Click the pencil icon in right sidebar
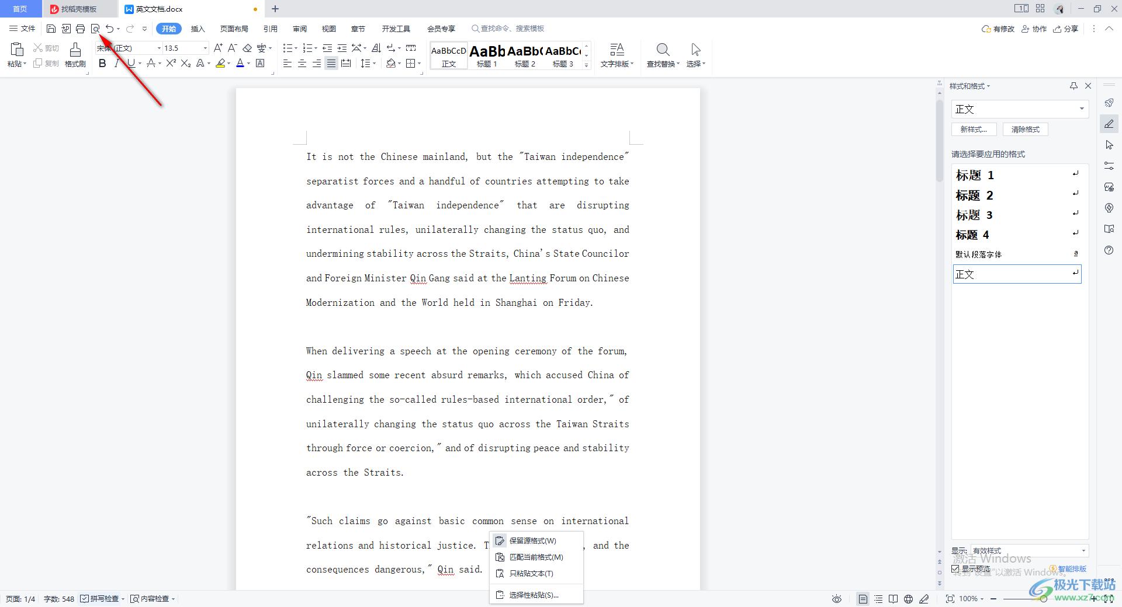 click(1109, 124)
